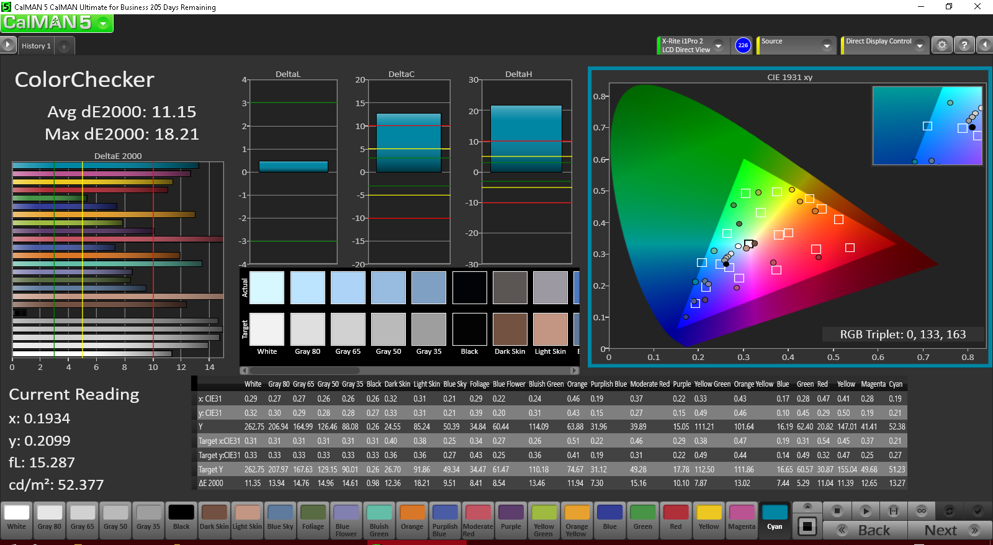This screenshot has height=545, width=993.
Task: Click the blue 226 meter status circle
Action: point(743,45)
